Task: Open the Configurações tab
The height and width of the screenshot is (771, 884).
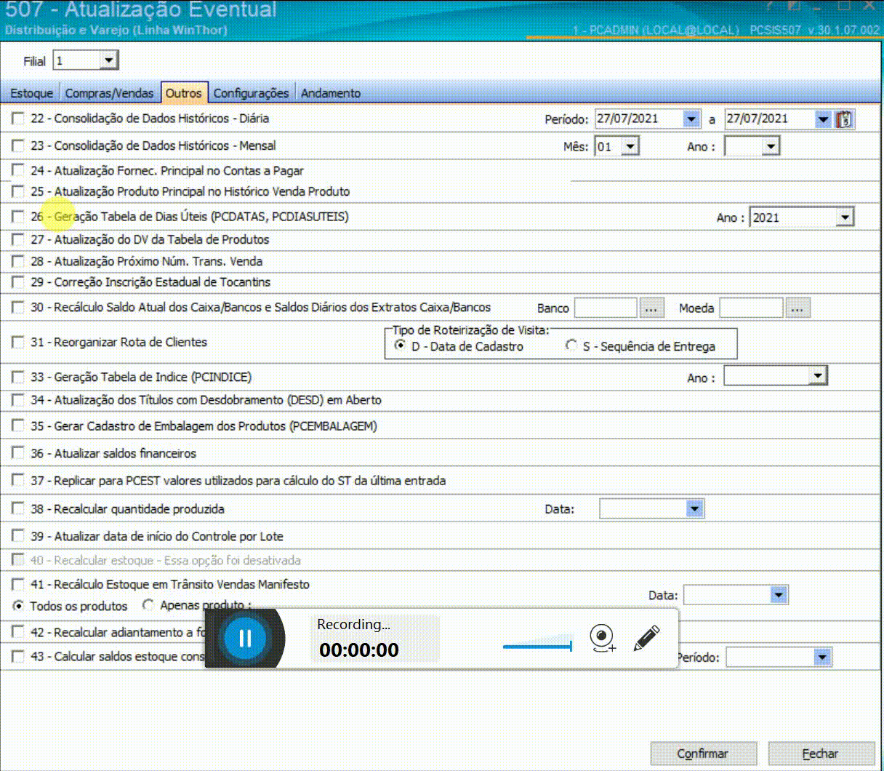Action: 251,93
